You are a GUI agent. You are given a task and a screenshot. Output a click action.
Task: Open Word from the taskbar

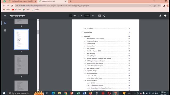pos(84,93)
